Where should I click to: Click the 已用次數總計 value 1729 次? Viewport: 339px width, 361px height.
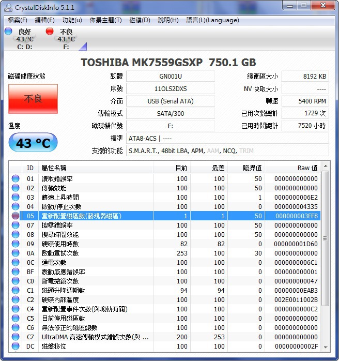(x=305, y=113)
